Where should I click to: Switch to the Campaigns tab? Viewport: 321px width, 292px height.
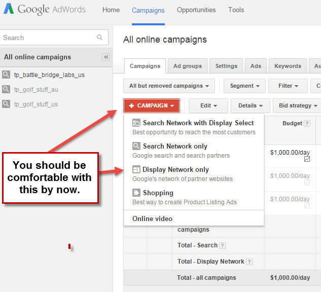145,66
